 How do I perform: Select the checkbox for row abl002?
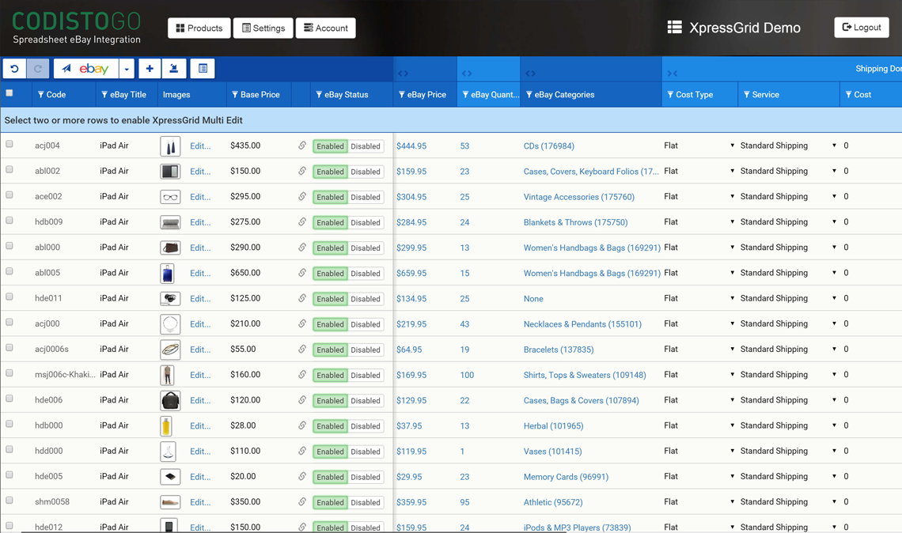coord(9,170)
